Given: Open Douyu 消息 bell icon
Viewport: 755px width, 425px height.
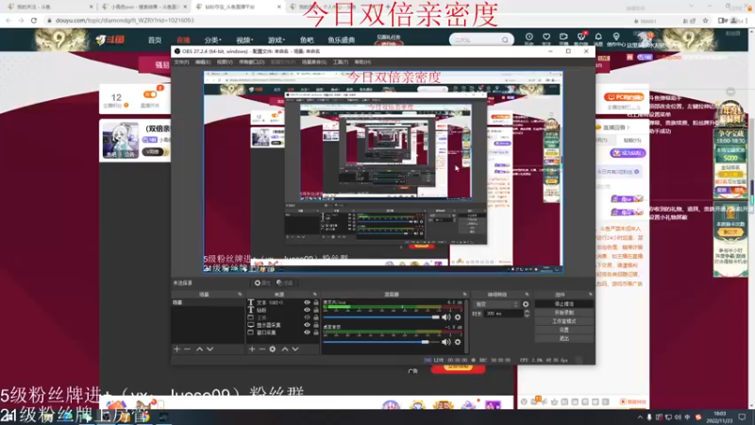Looking at the screenshot, I should pos(598,39).
